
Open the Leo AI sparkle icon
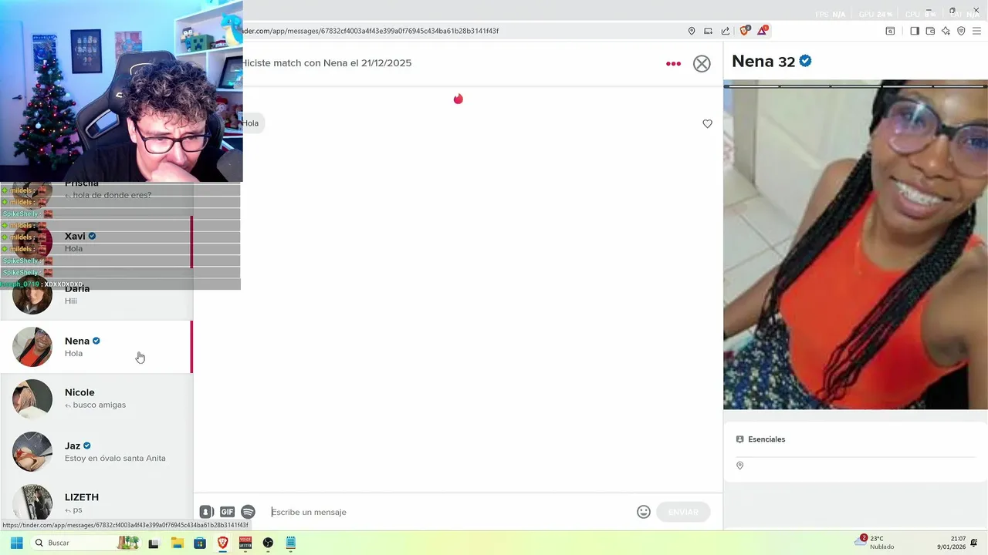point(946,31)
